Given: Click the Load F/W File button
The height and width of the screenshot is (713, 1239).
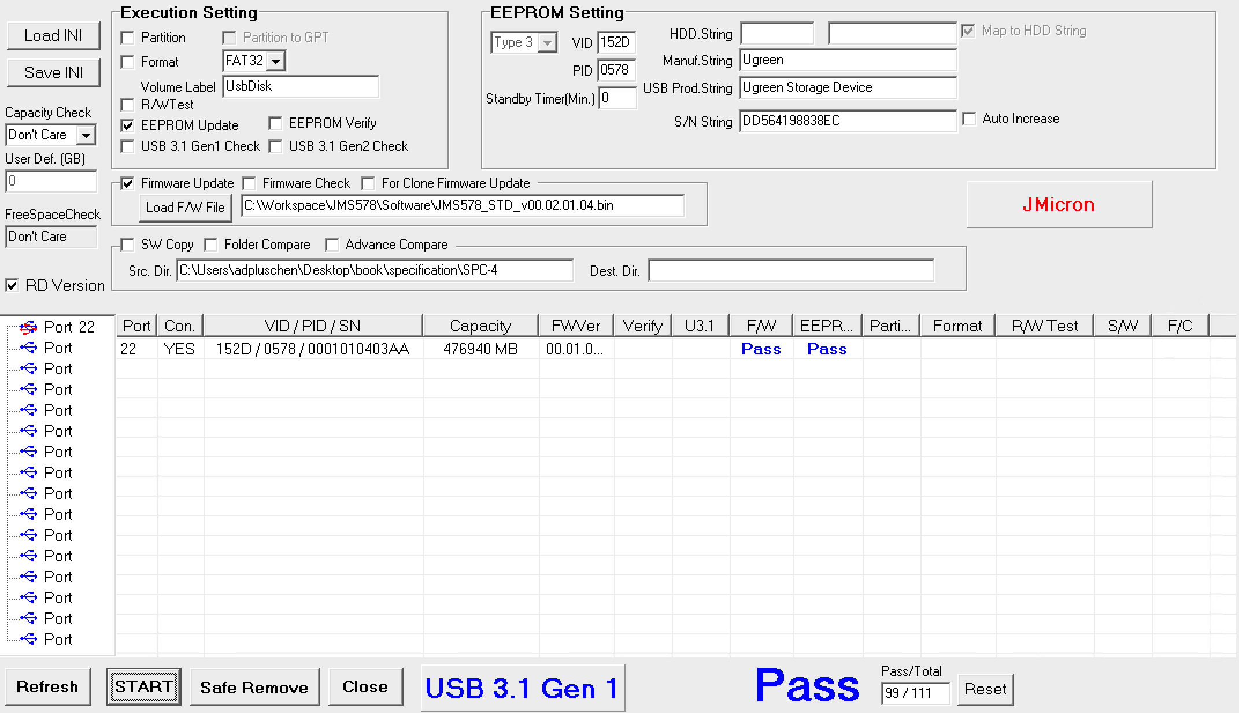Looking at the screenshot, I should [x=185, y=208].
